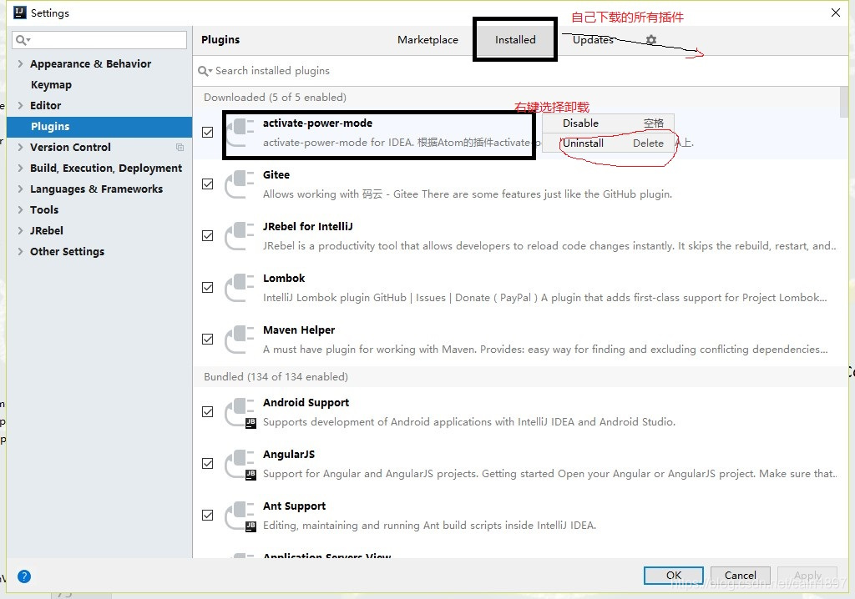Open the help question mark icon
855x599 pixels.
24,576
